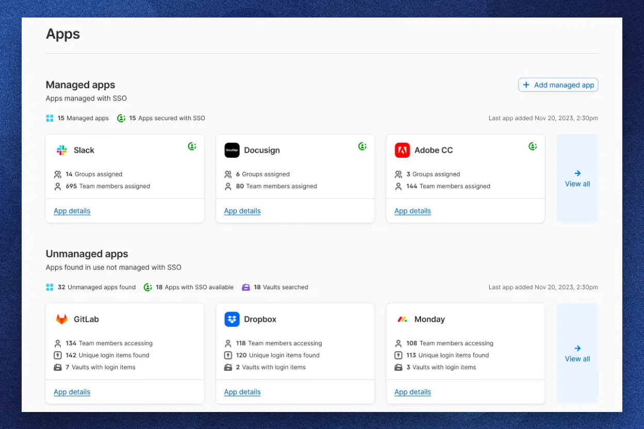This screenshot has height=429, width=644.
Task: View all unmanaged apps
Action: [577, 353]
